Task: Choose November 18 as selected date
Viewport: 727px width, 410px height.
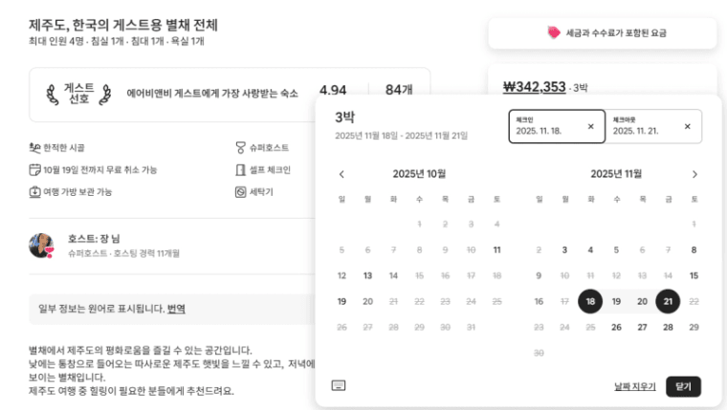Action: pyautogui.click(x=590, y=301)
